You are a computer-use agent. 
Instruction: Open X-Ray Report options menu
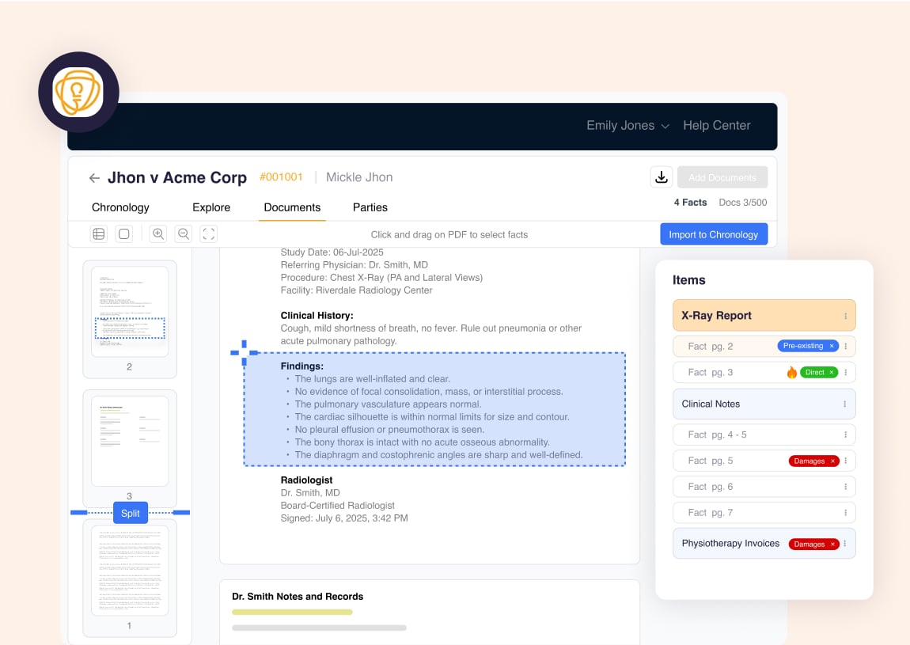[x=845, y=316]
